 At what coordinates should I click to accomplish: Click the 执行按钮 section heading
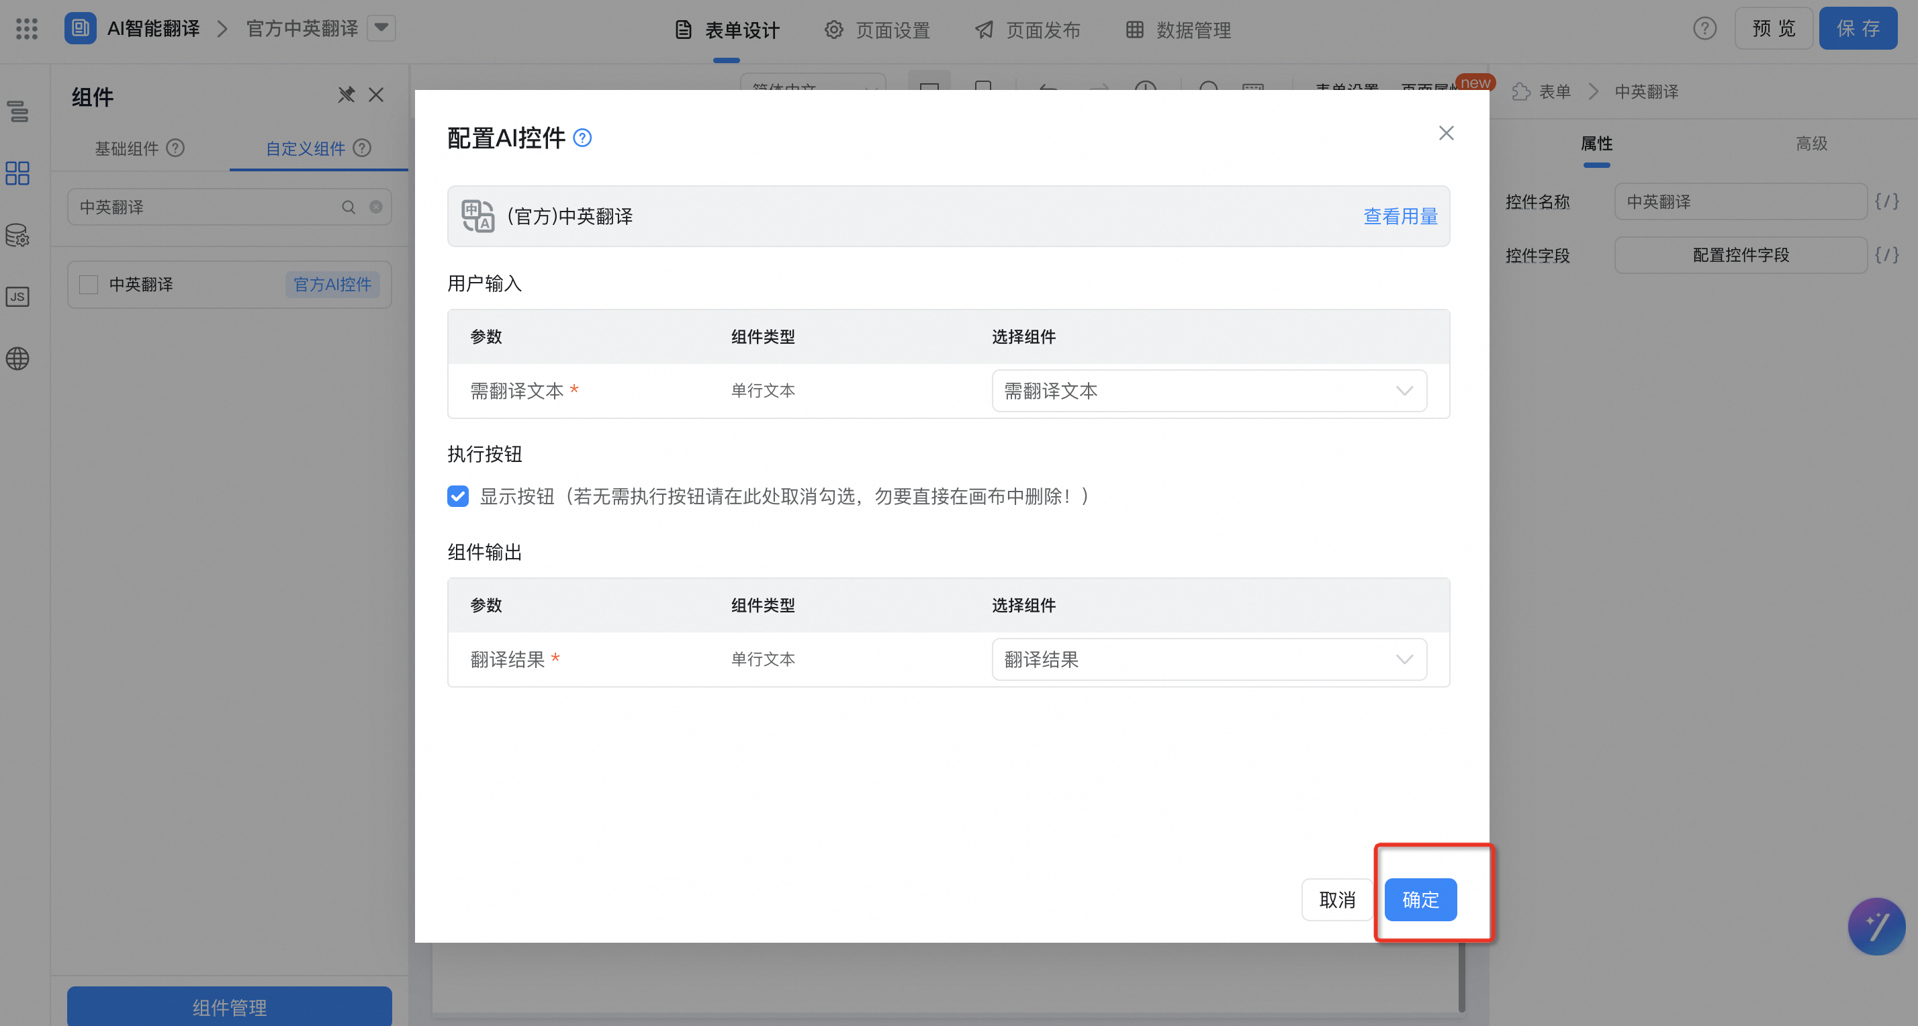coord(485,454)
